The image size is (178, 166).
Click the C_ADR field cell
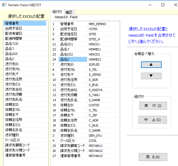tap(101, 120)
